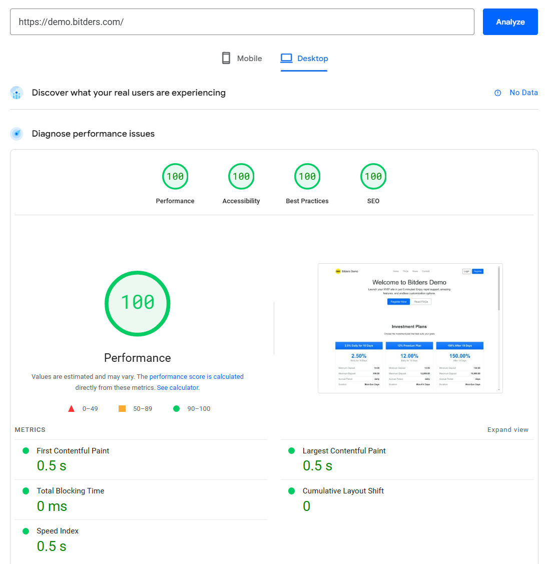The height and width of the screenshot is (564, 547).
Task: Click Expand view in Metrics section
Action: click(x=507, y=430)
